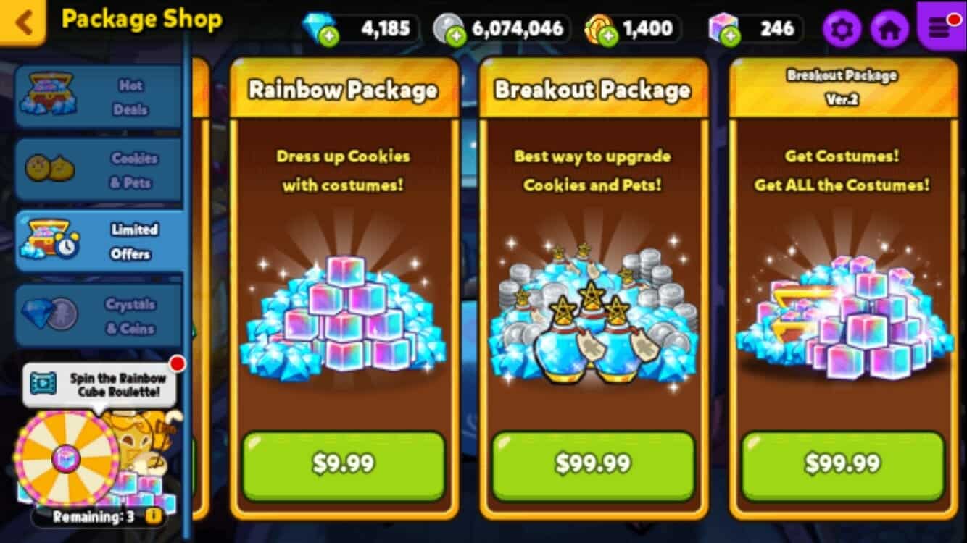Switch to the Cookies & Pets tab
Image resolution: width=967 pixels, height=543 pixels.
[98, 169]
